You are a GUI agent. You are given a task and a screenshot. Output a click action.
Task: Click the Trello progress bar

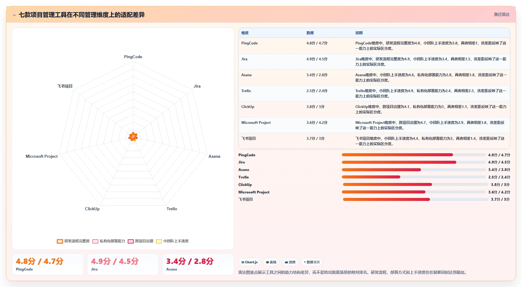pos(414,177)
